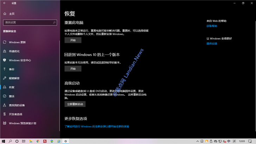
Task: Select the 激活 activation item
Action: click(x=11, y=96)
